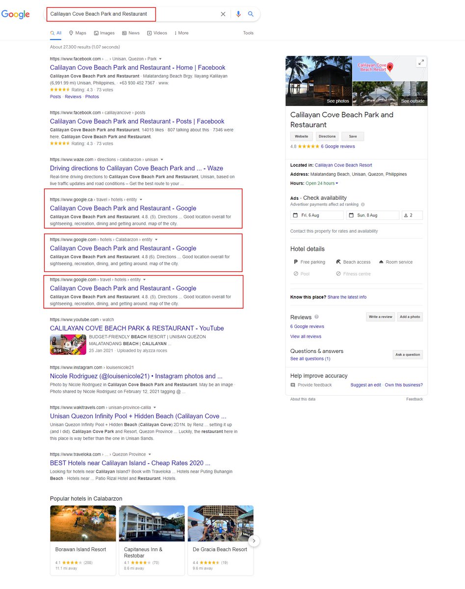Viewport: 465px width, 589px height.
Task: Expand the wakitravels.com URL dropdown arrow
Action: pos(155,407)
